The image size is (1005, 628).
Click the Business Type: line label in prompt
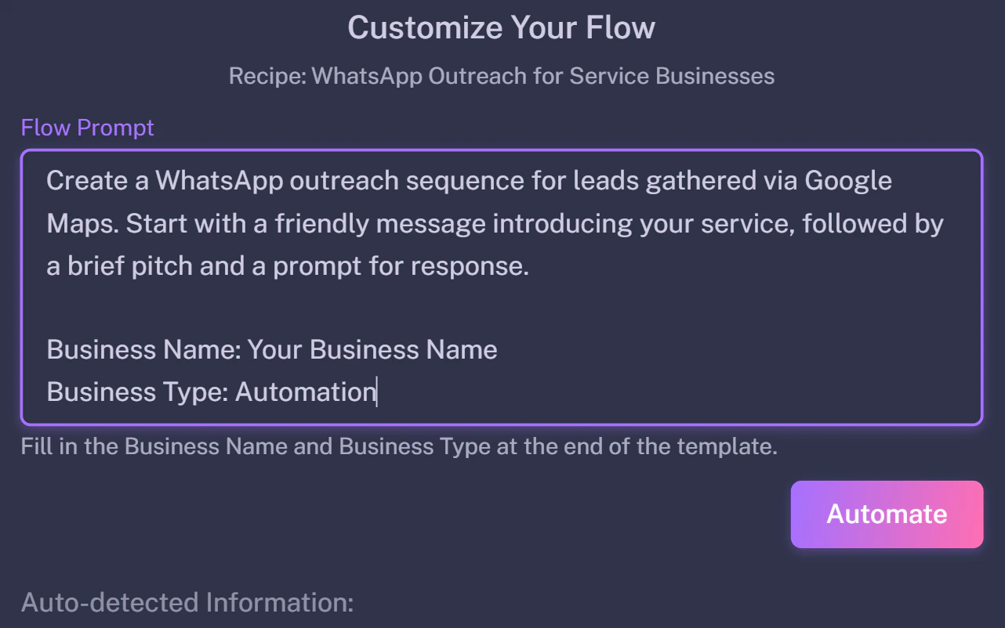(137, 392)
